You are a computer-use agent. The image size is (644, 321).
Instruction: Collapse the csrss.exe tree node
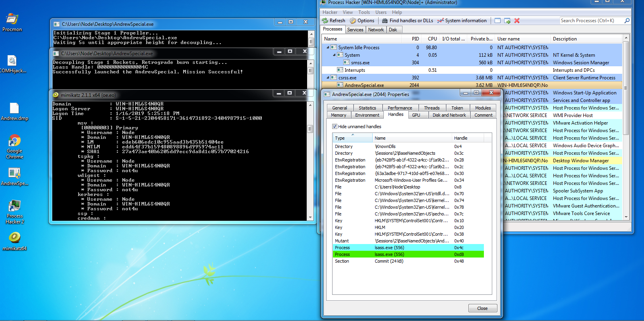pyautogui.click(x=328, y=77)
